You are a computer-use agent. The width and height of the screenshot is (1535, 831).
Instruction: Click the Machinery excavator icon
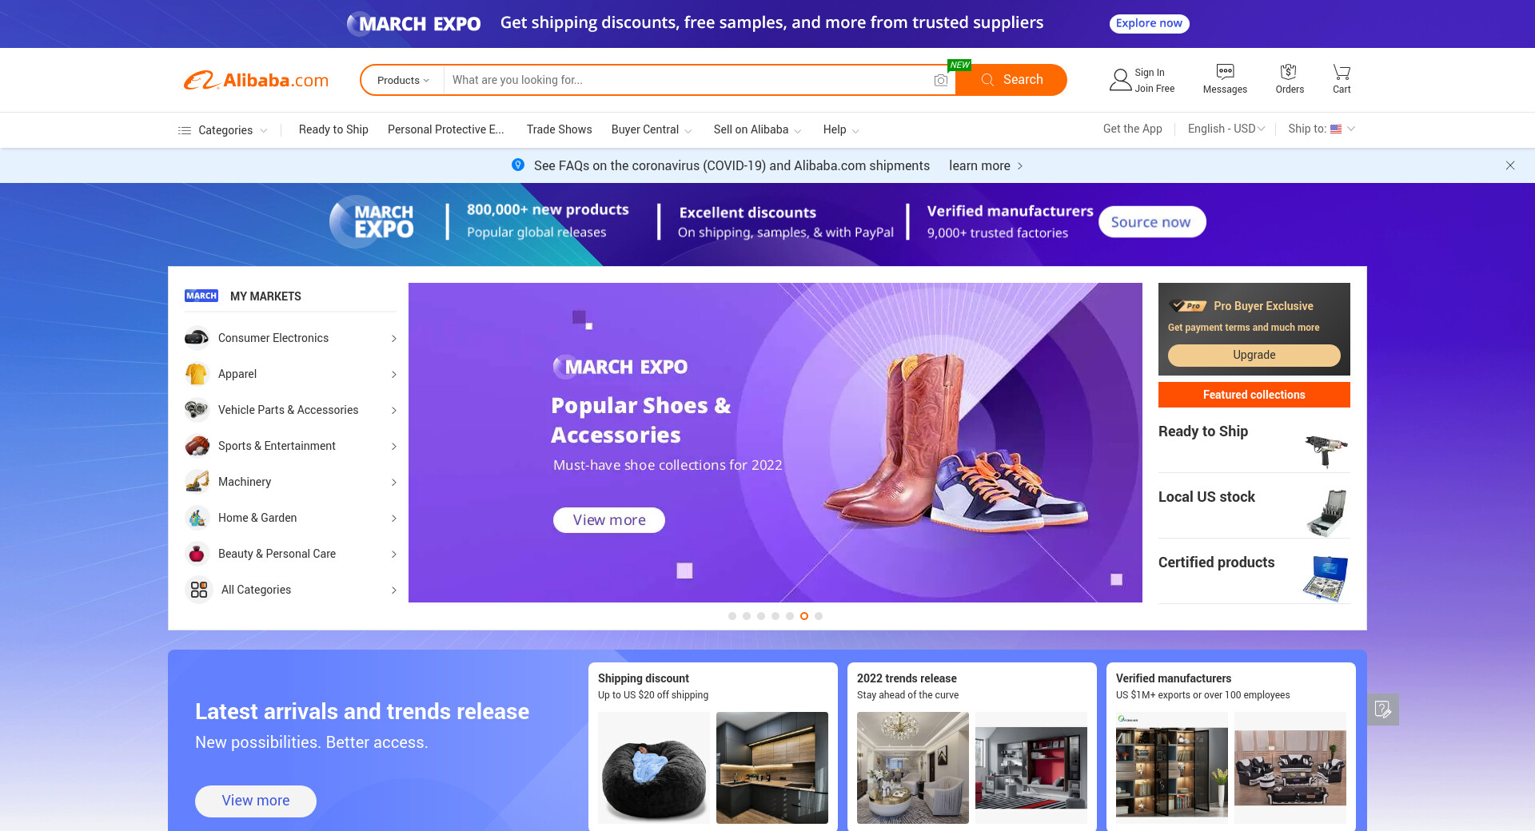pos(197,482)
